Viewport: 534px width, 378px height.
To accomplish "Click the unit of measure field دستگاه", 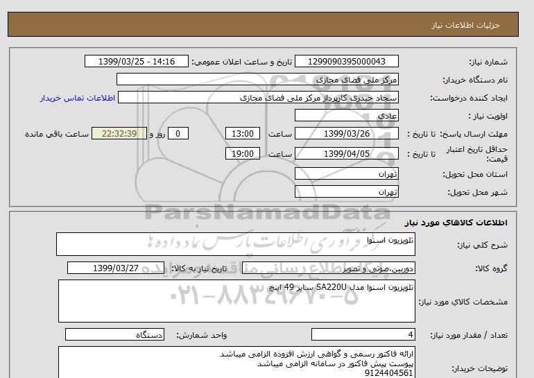I will 114,335.
